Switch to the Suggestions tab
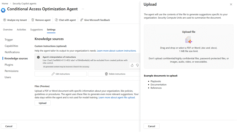The image size is (237, 133). pos(36,30)
